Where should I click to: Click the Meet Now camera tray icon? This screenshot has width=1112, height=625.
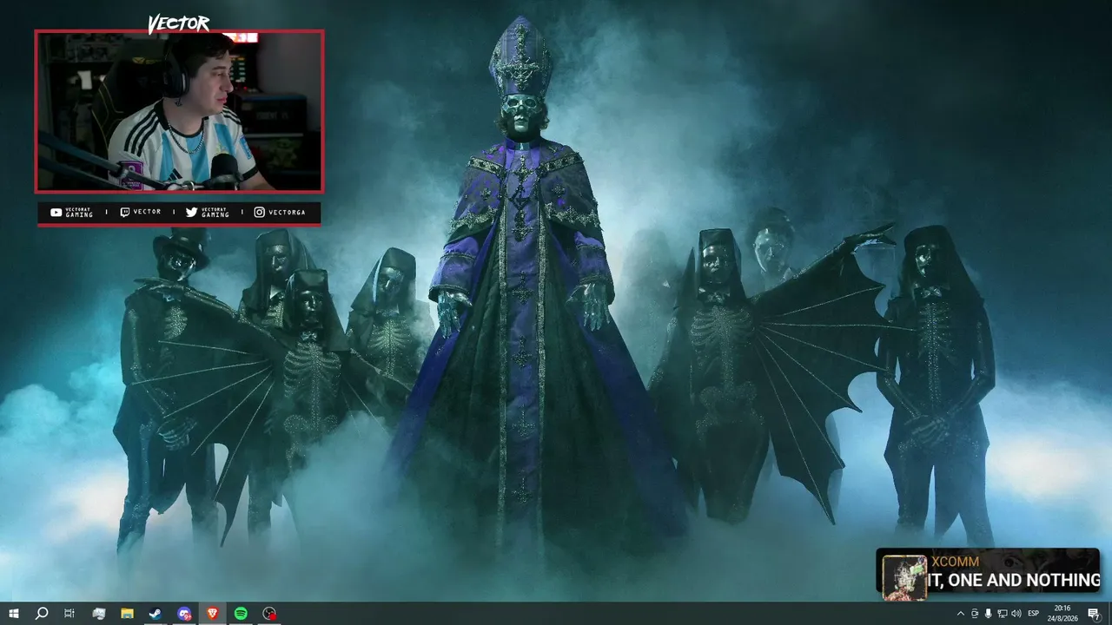[974, 614]
